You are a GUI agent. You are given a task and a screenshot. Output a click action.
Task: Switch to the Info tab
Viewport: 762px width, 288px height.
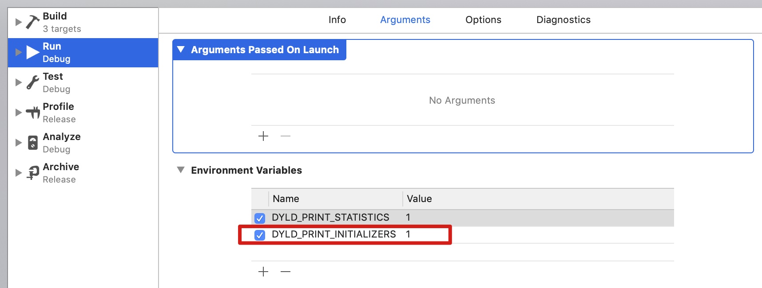tap(337, 20)
